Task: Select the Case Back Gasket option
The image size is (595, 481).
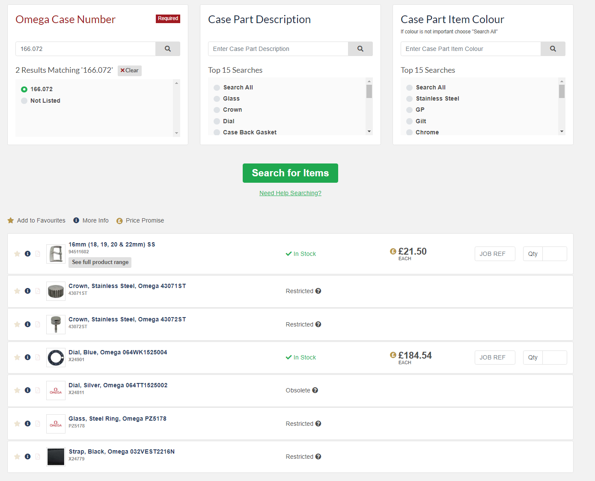Action: (217, 133)
